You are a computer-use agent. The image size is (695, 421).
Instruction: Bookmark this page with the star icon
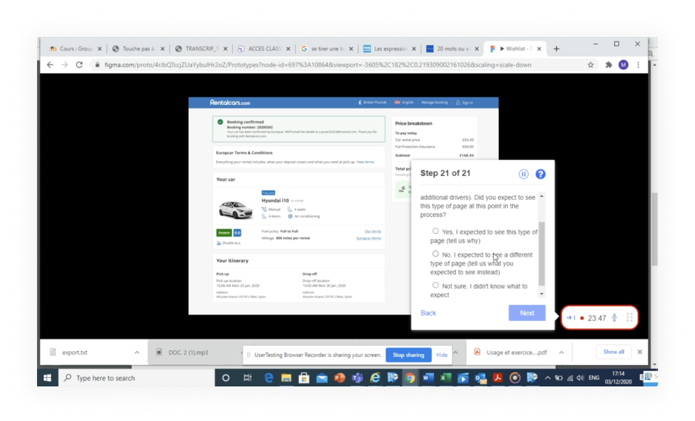pos(591,65)
